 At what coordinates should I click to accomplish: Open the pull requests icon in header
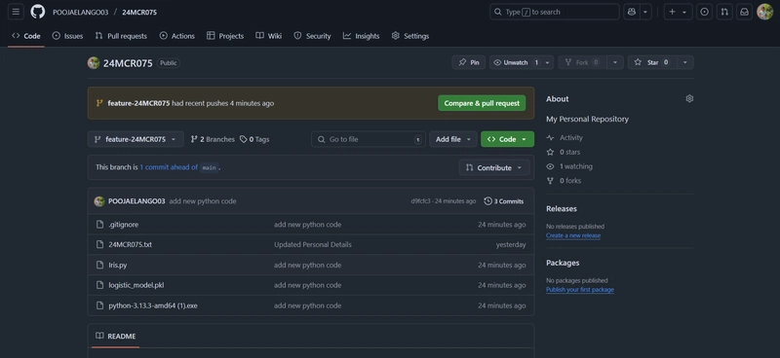tap(724, 12)
